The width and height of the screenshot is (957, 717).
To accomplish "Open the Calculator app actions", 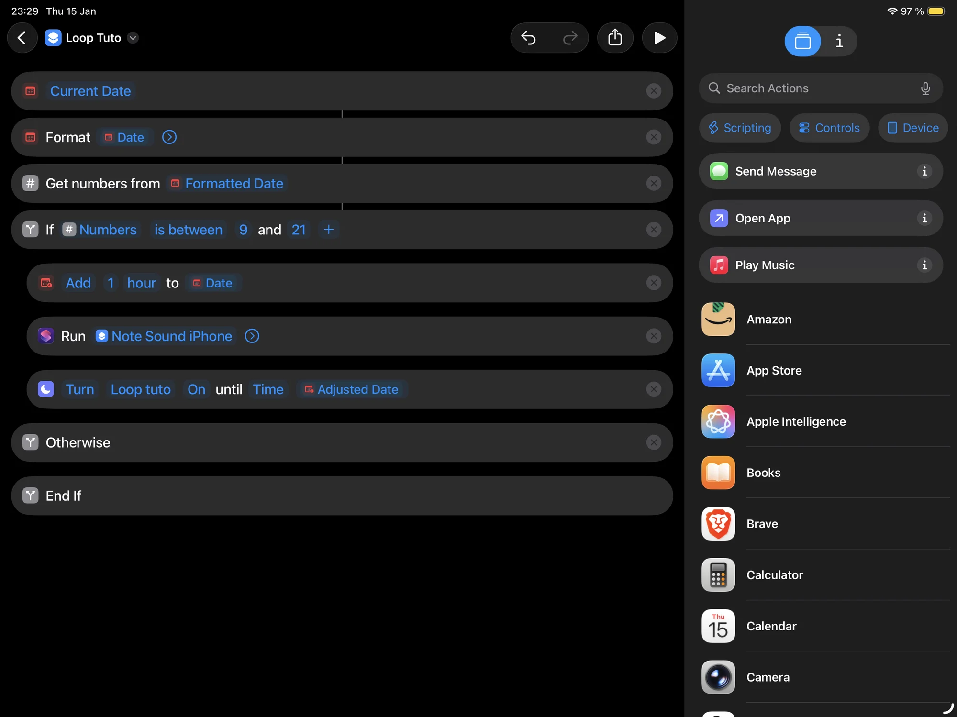I will 774,575.
